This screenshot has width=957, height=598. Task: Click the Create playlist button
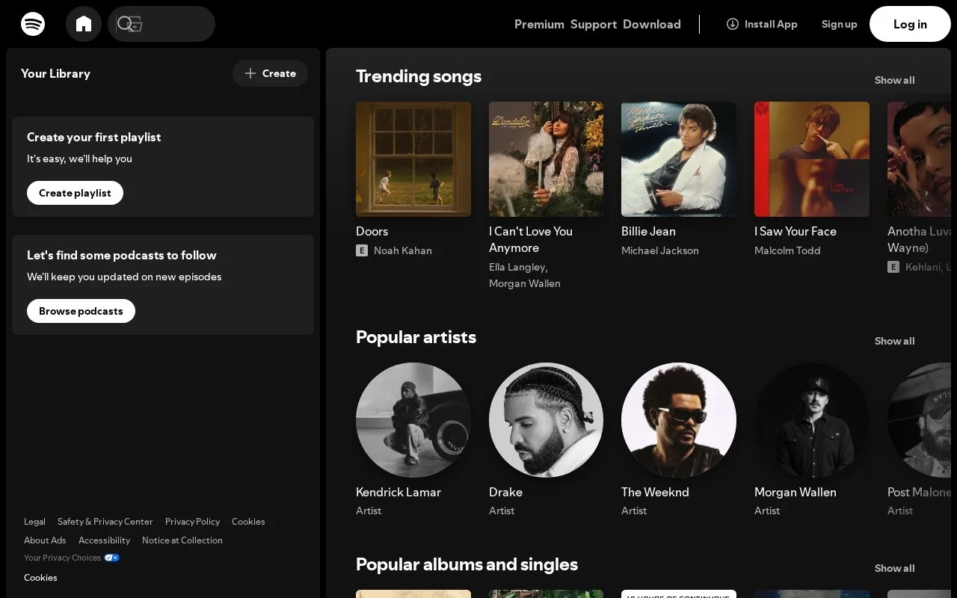click(x=75, y=193)
